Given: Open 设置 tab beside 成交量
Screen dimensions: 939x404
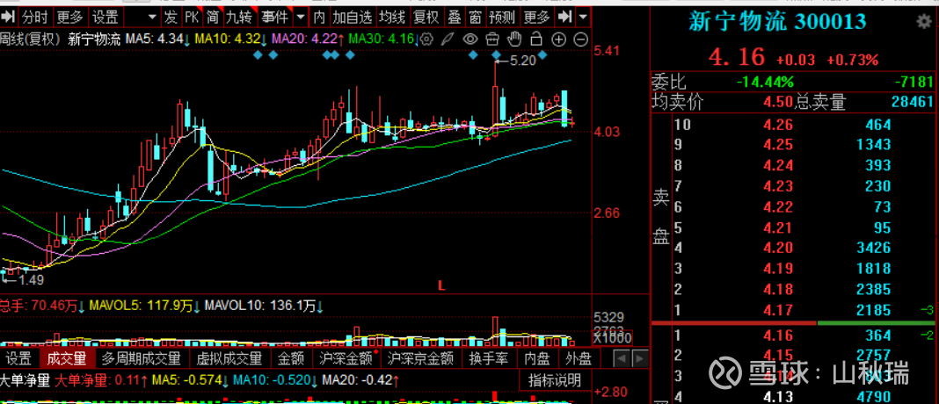Looking at the screenshot, I should click(x=18, y=359).
